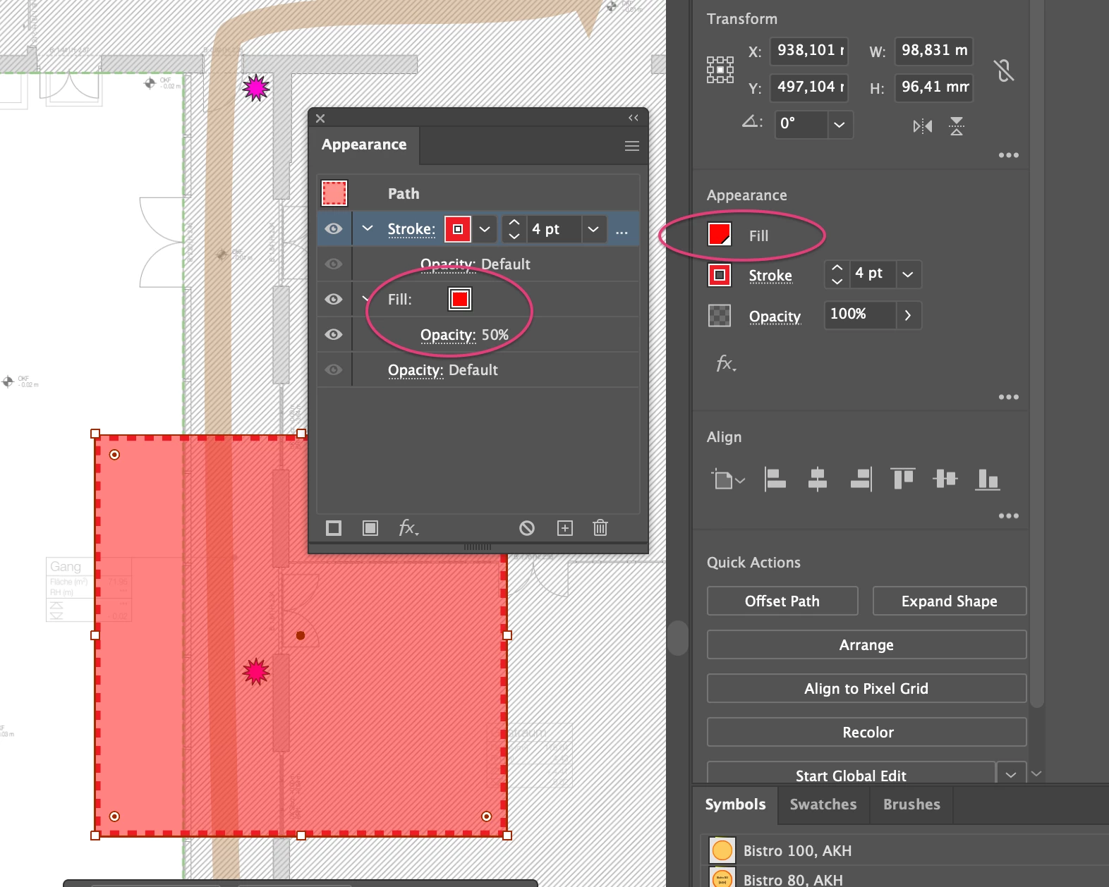Collapse the Stroke attribute disclosure arrow
Viewport: 1109px width, 887px height.
tap(368, 228)
